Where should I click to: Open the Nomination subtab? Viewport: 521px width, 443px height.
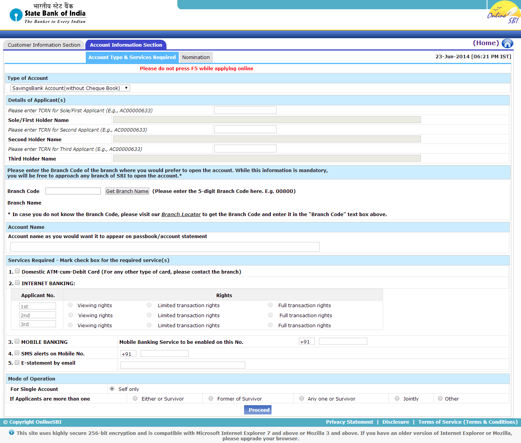pos(196,57)
